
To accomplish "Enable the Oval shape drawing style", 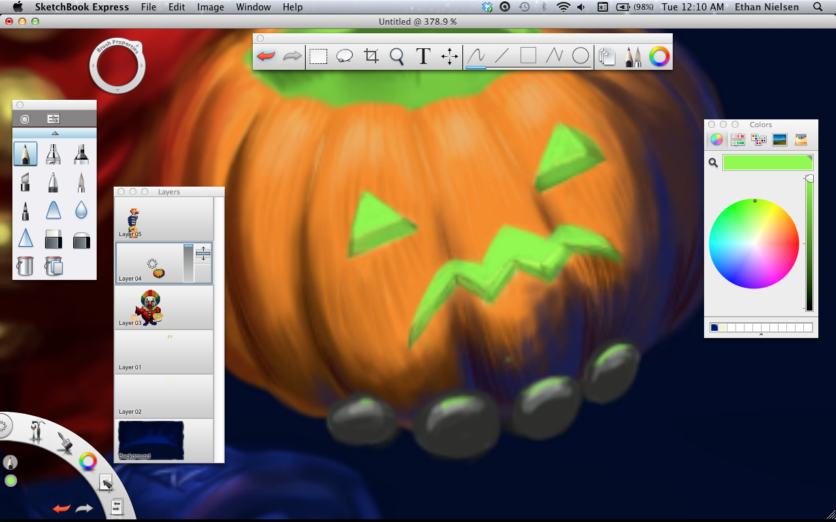I will point(580,56).
